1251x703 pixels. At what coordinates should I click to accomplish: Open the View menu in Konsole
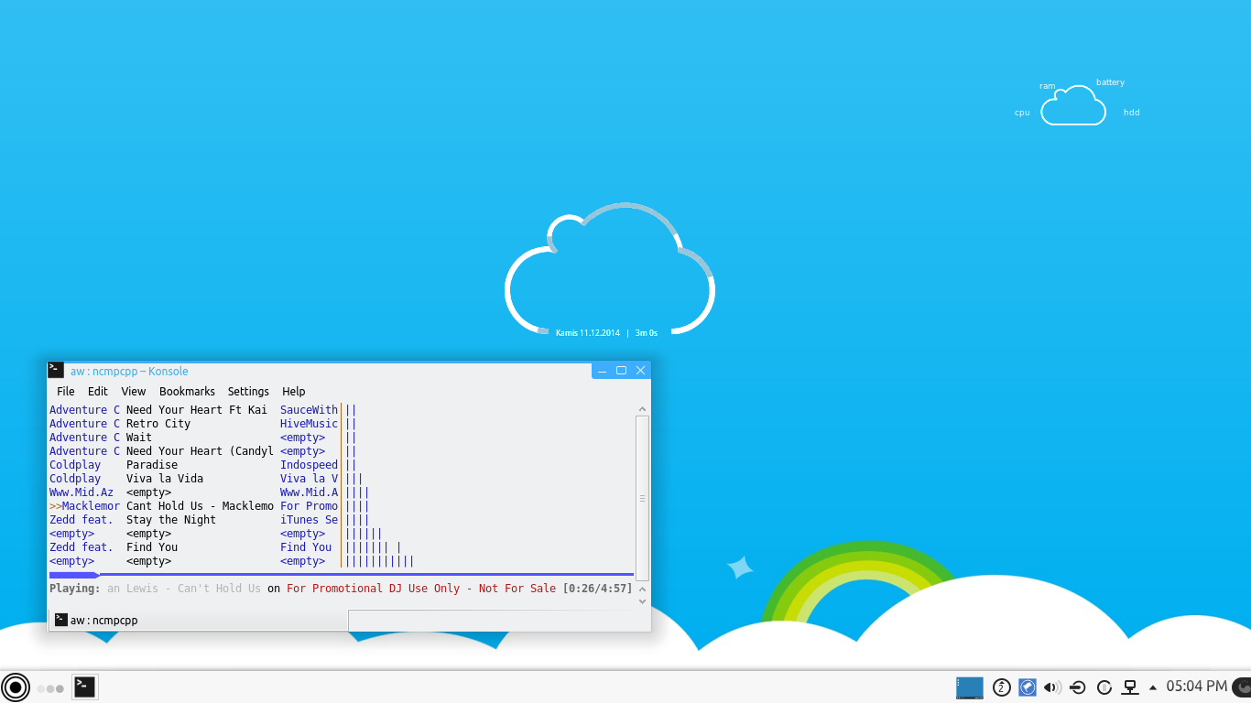pos(134,391)
